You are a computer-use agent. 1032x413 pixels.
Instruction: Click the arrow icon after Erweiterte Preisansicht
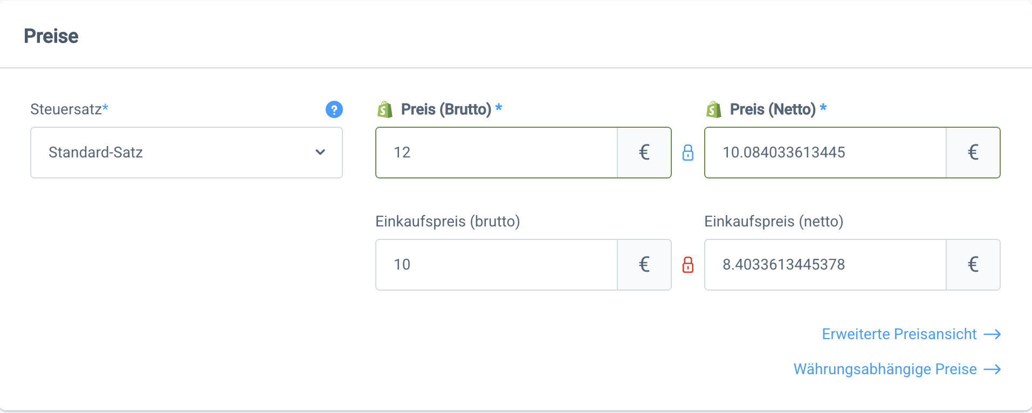(992, 334)
